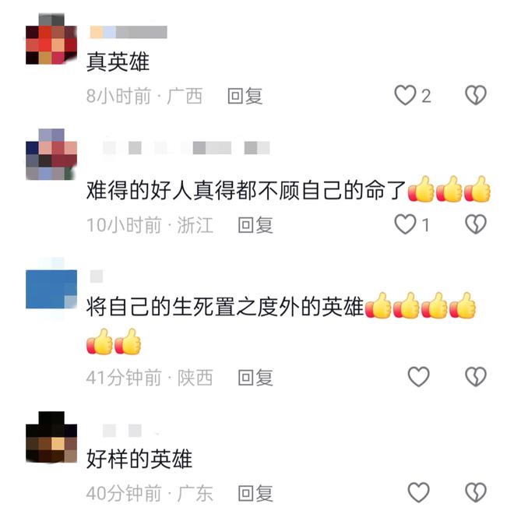Tap 回复 under the 40分钟前 广东 comment
Image resolution: width=514 pixels, height=514 pixels.
tap(255, 493)
